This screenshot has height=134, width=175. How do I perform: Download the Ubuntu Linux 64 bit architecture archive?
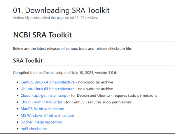(x=48, y=89)
